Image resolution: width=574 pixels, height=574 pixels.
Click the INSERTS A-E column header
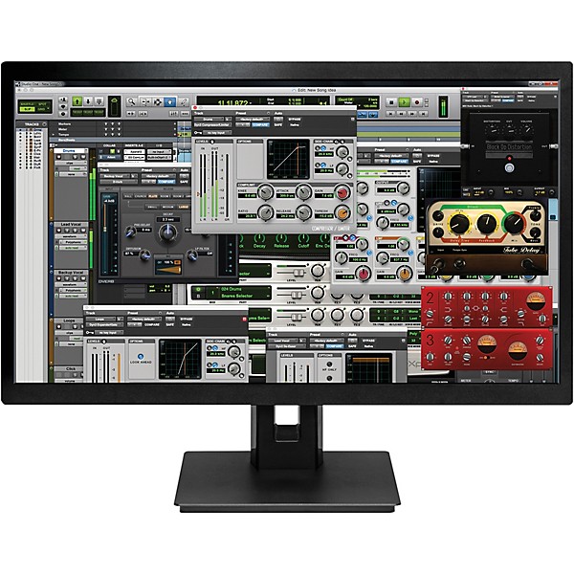[x=134, y=145]
